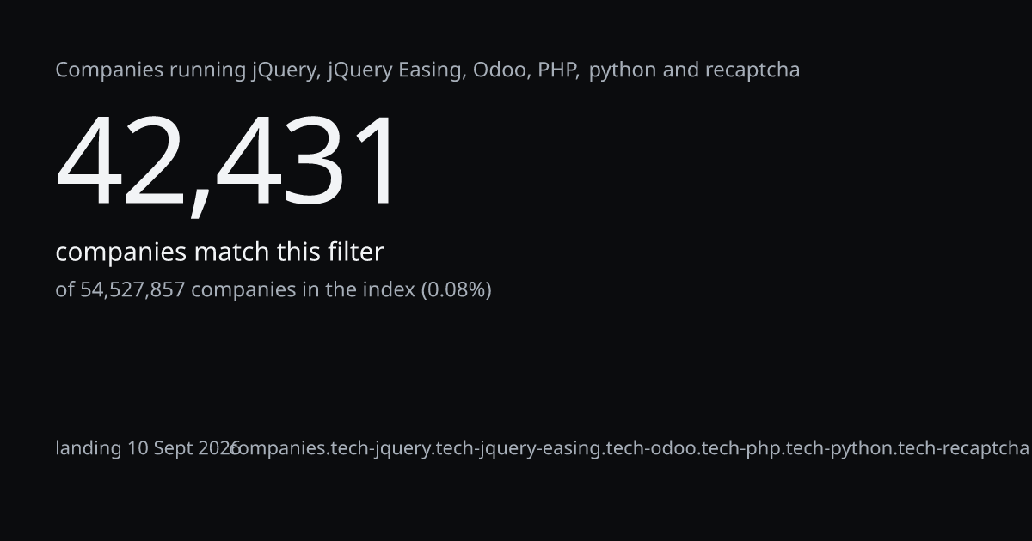Viewport: 1032px width, 541px height.
Task: Click the "companies match this filter" text
Action: coord(219,252)
